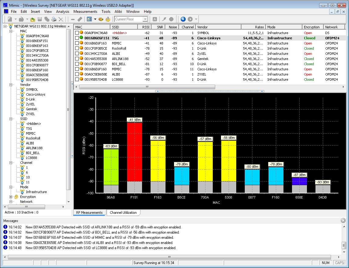Click the green 96A8 bar in chart
This screenshot has width=349, height=268.
(x=111, y=167)
